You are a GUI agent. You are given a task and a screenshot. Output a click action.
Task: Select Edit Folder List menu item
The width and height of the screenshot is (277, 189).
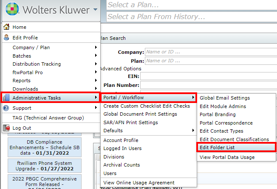point(223,147)
